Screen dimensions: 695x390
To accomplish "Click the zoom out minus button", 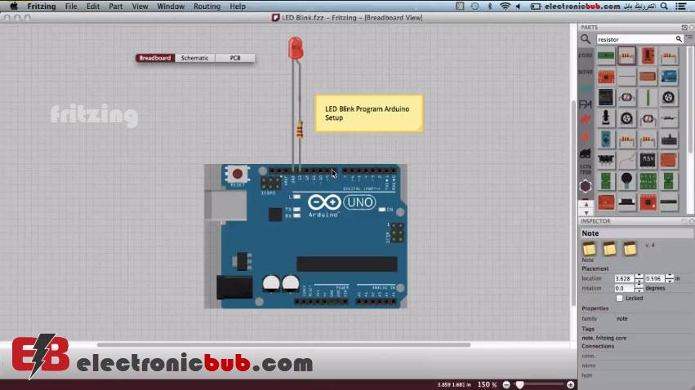I will [x=506, y=384].
